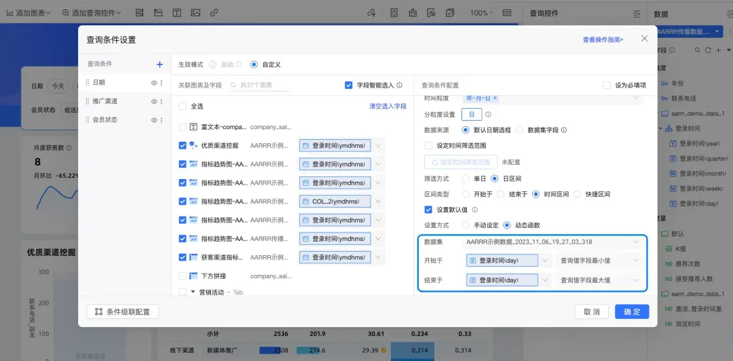This screenshot has width=733, height=361.
Task: Open more options for the 会员状态 condition
Action: click(162, 120)
